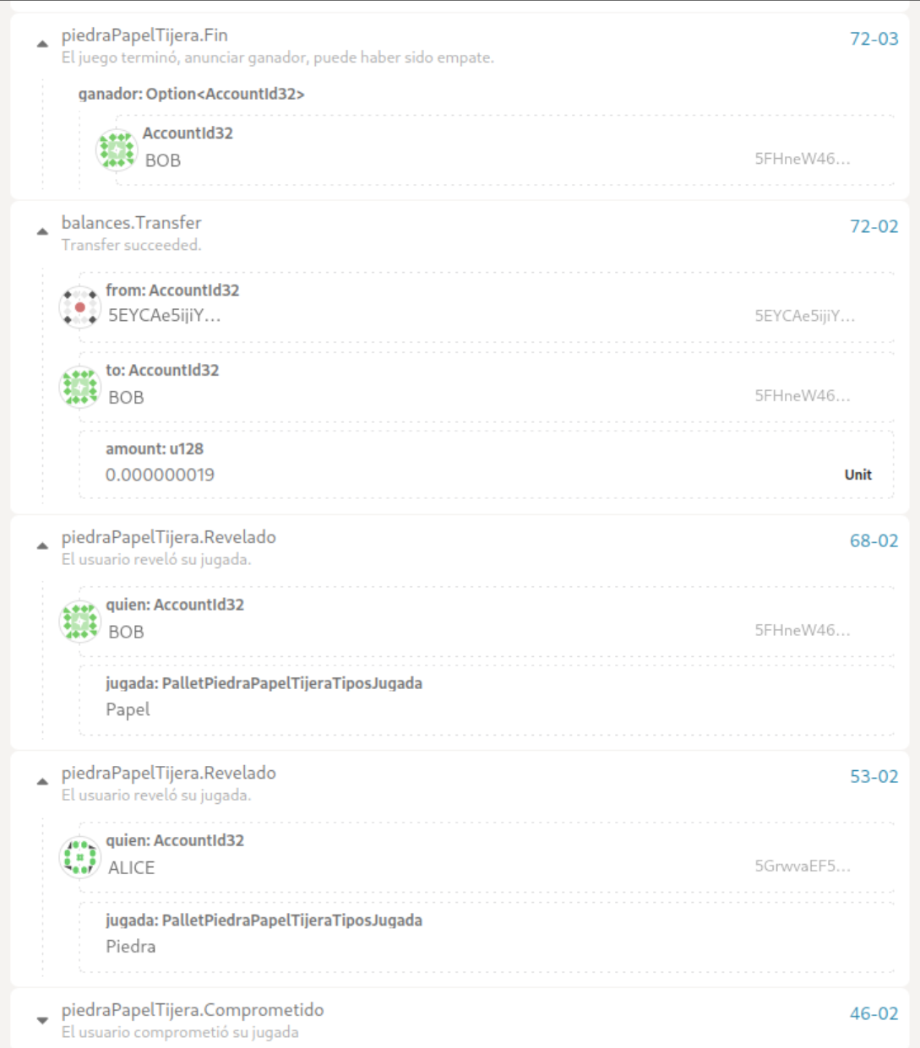The width and height of the screenshot is (920, 1048).
Task: Click ALICE's short address 5GrwvaEF5…
Action: point(802,866)
